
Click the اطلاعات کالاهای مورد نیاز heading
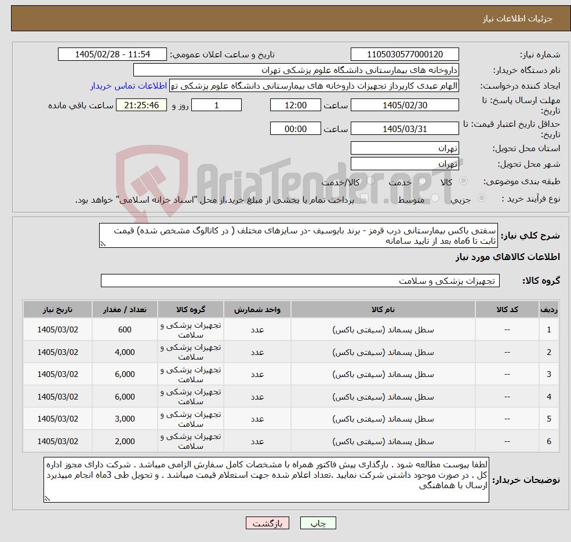507,257
